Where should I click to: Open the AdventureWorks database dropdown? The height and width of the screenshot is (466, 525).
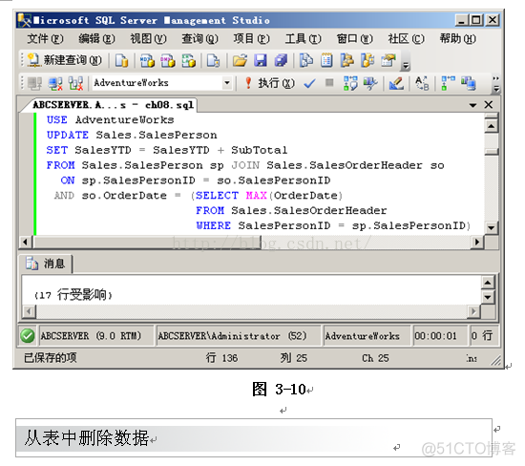coord(227,83)
